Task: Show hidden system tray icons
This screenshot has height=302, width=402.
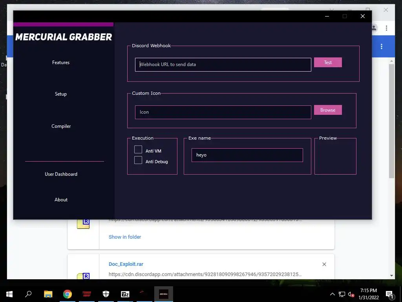Action: tap(332, 294)
